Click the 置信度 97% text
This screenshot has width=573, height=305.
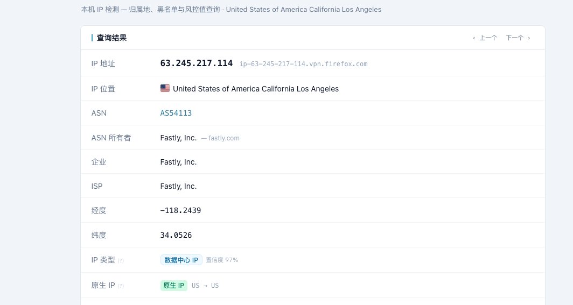[222, 260]
